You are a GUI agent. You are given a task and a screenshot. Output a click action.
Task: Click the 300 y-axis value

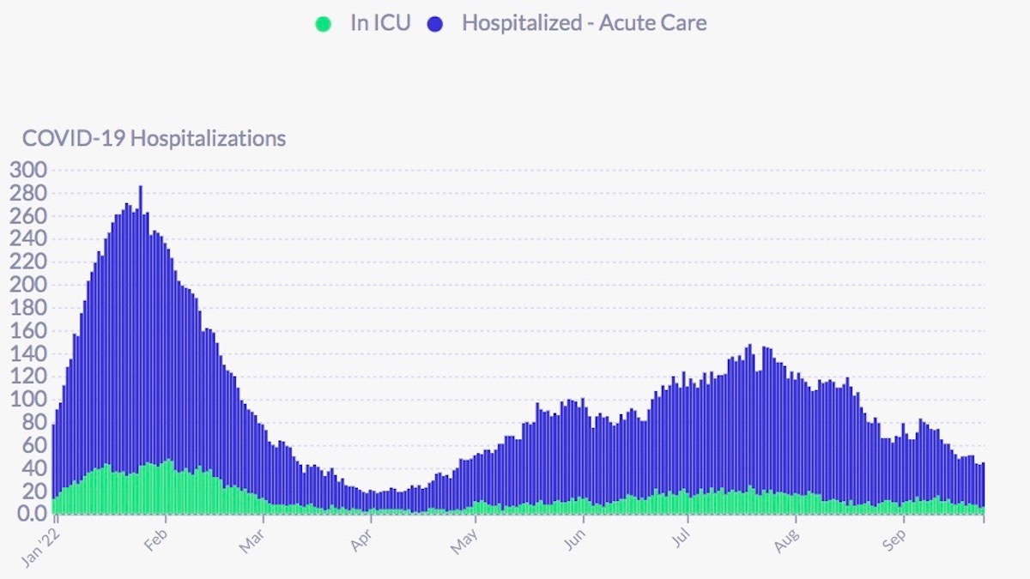(x=28, y=170)
